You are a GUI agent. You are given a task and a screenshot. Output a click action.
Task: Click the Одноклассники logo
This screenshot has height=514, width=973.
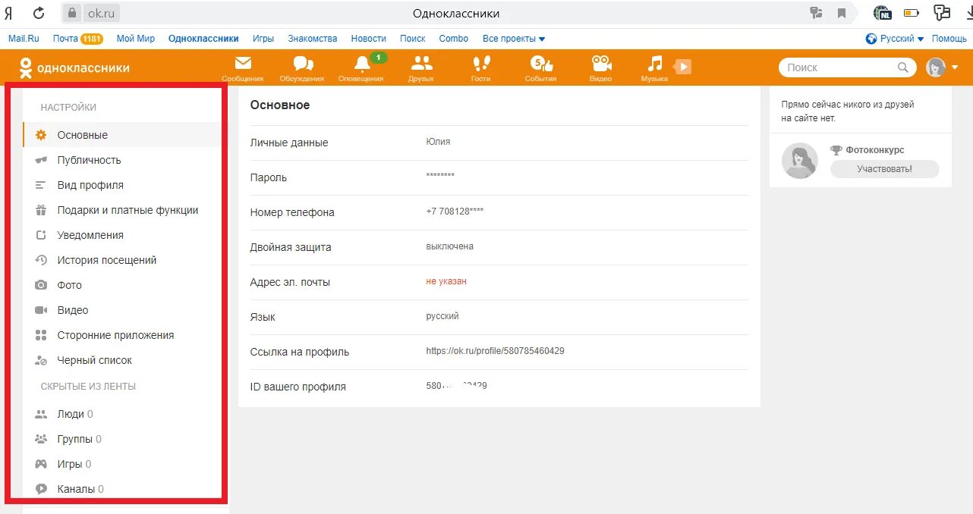(74, 67)
